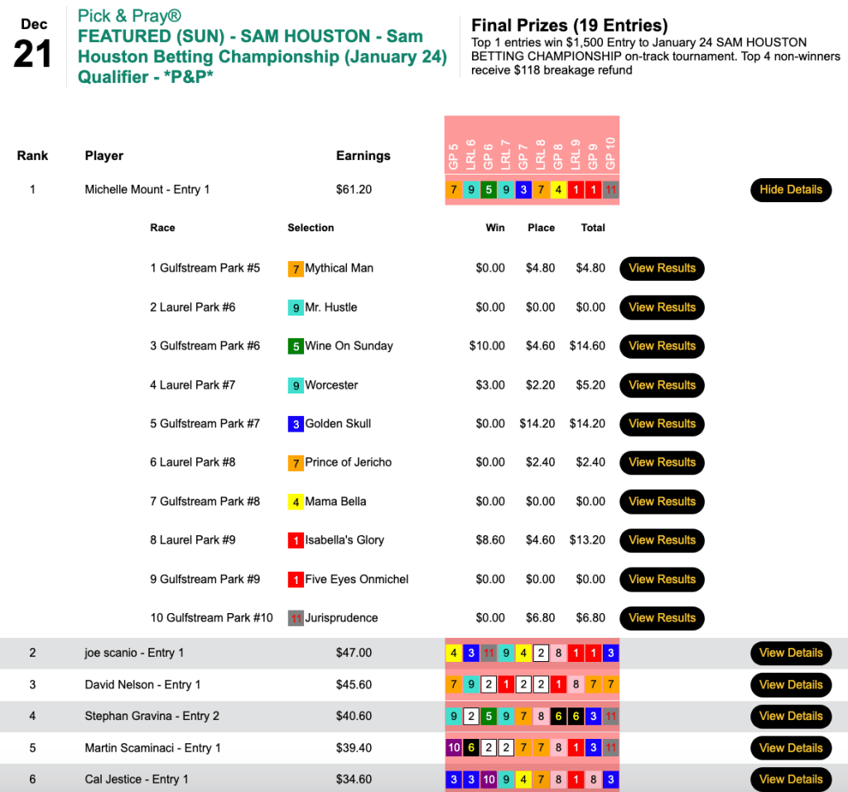View Results for Gulfstream Park #5 race
848x792 pixels.
pos(662,268)
